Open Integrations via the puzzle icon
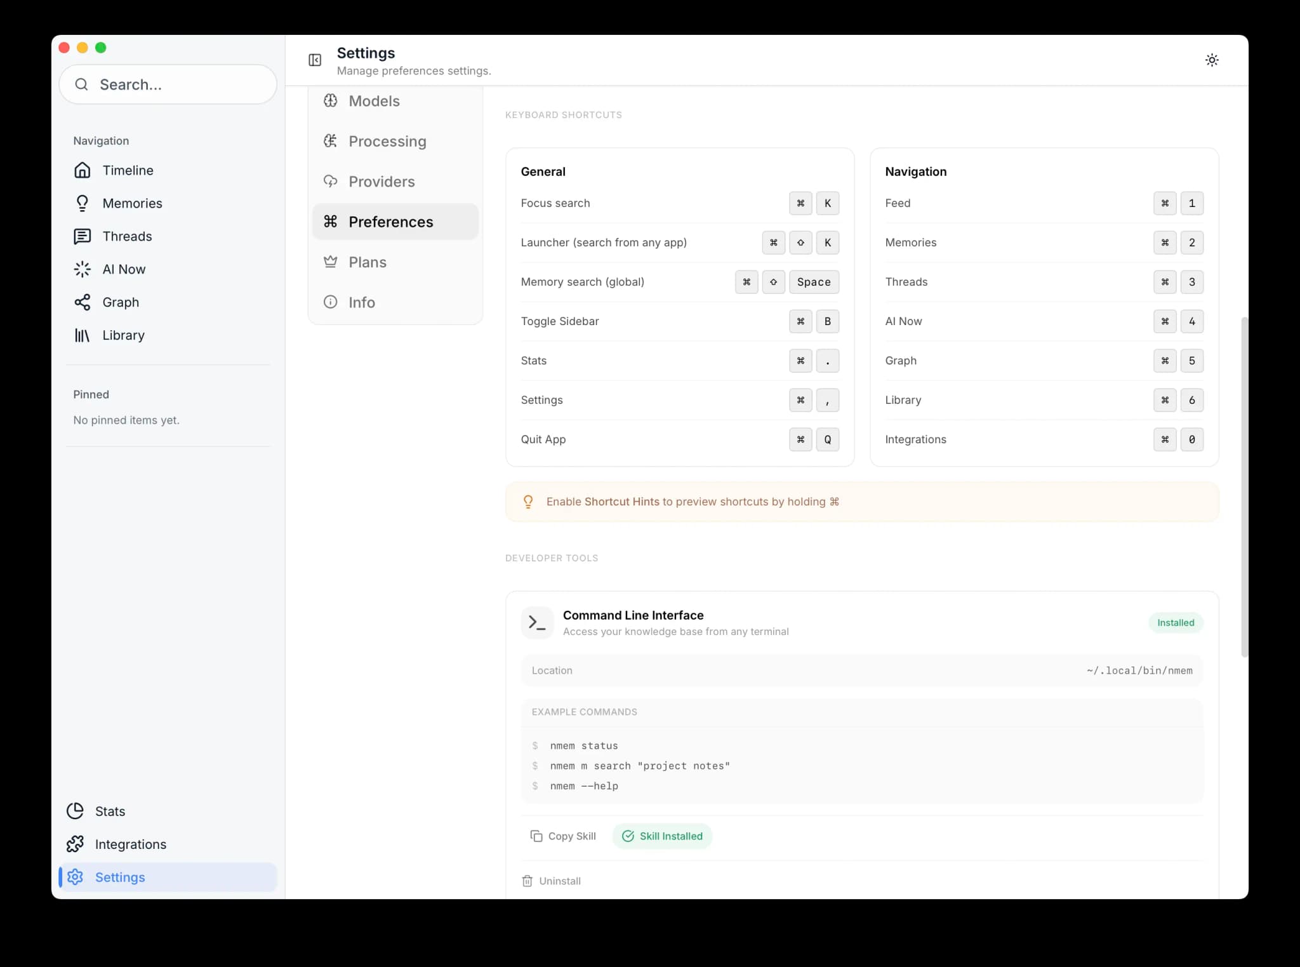This screenshot has height=967, width=1300. [x=76, y=844]
